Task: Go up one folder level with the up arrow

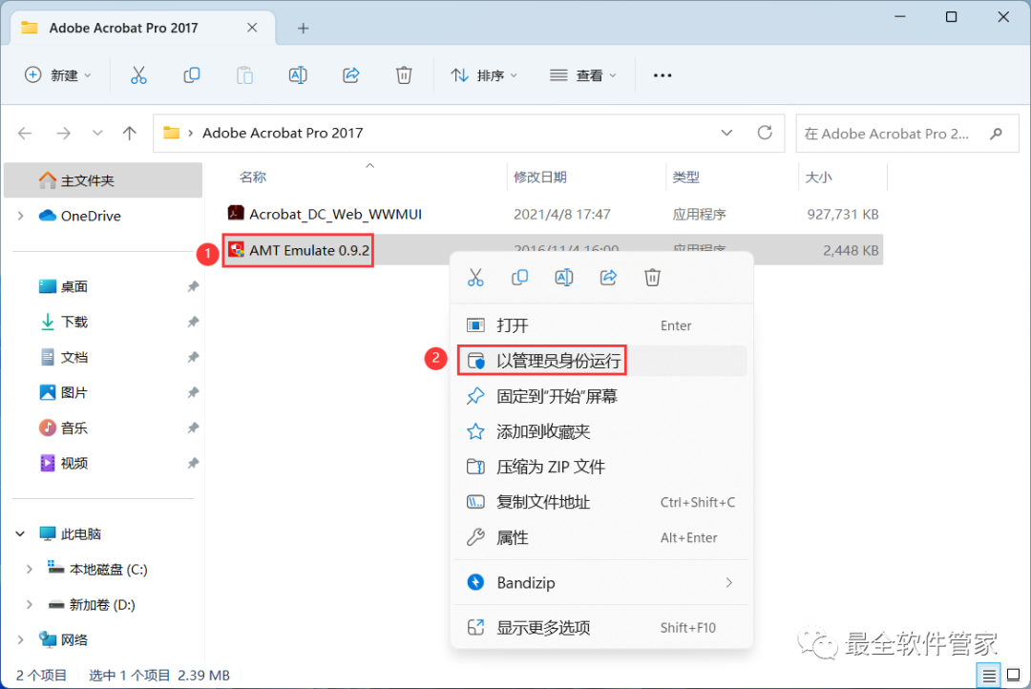Action: point(130,134)
